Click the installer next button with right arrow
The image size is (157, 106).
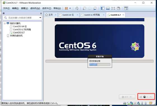[146, 97]
